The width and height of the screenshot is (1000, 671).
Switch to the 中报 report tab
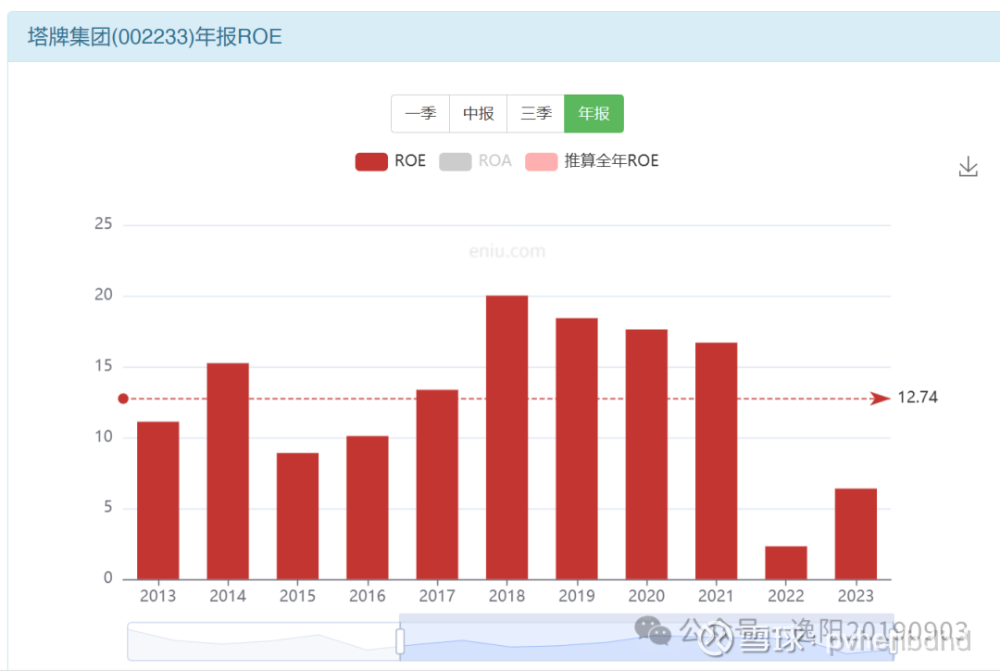479,114
